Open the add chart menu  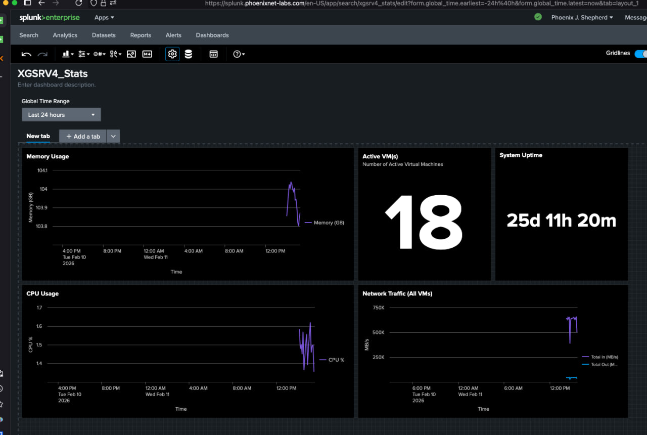tap(67, 54)
